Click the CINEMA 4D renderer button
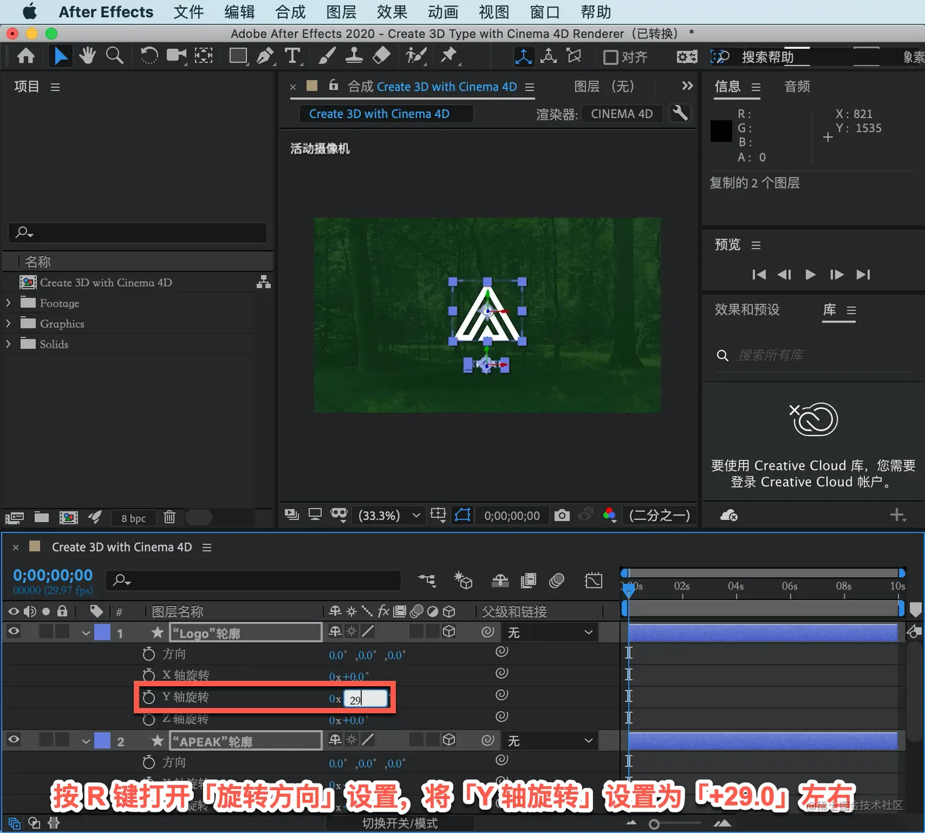The width and height of the screenshot is (925, 833). pos(622,114)
